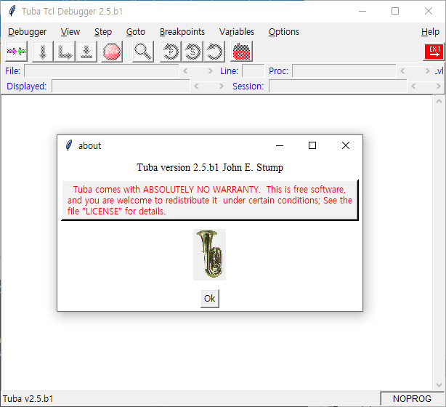Click the red warranty notice text box
Screen dimensions: 446x407
pyautogui.click(x=210, y=201)
